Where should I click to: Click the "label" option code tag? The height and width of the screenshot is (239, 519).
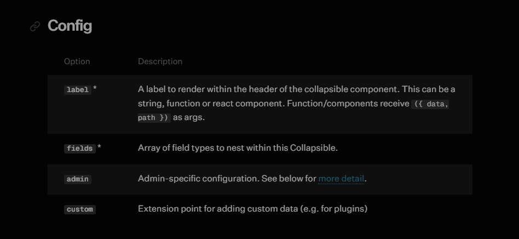(x=78, y=89)
